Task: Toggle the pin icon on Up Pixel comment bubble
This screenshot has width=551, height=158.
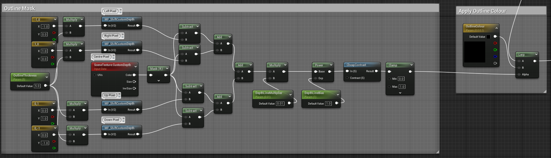Action: coord(119,94)
